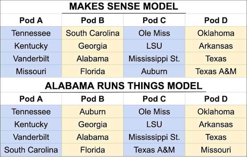Screen dimensions: 247x157
Task: Click South Carolina cell in Alabama model Pod A
Action: click(31, 150)
